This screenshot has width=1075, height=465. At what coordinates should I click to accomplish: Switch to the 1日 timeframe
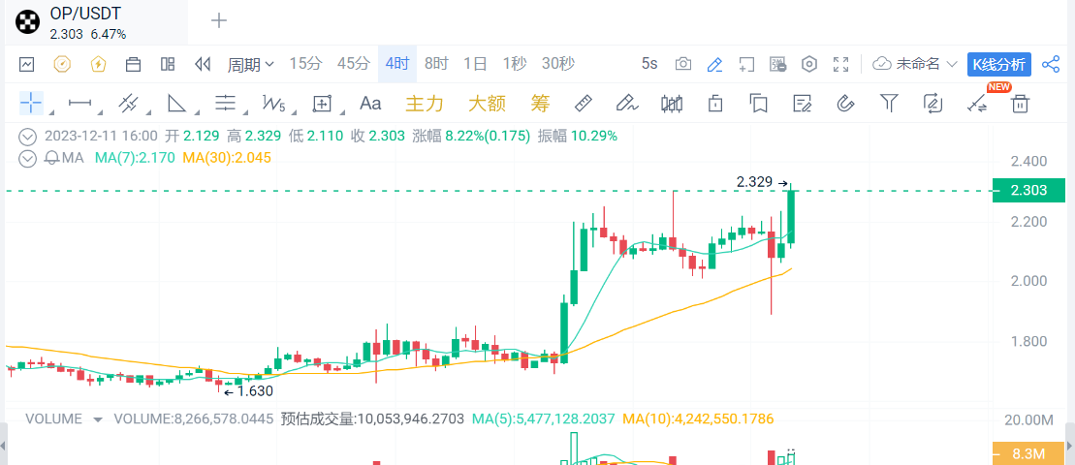pyautogui.click(x=475, y=64)
